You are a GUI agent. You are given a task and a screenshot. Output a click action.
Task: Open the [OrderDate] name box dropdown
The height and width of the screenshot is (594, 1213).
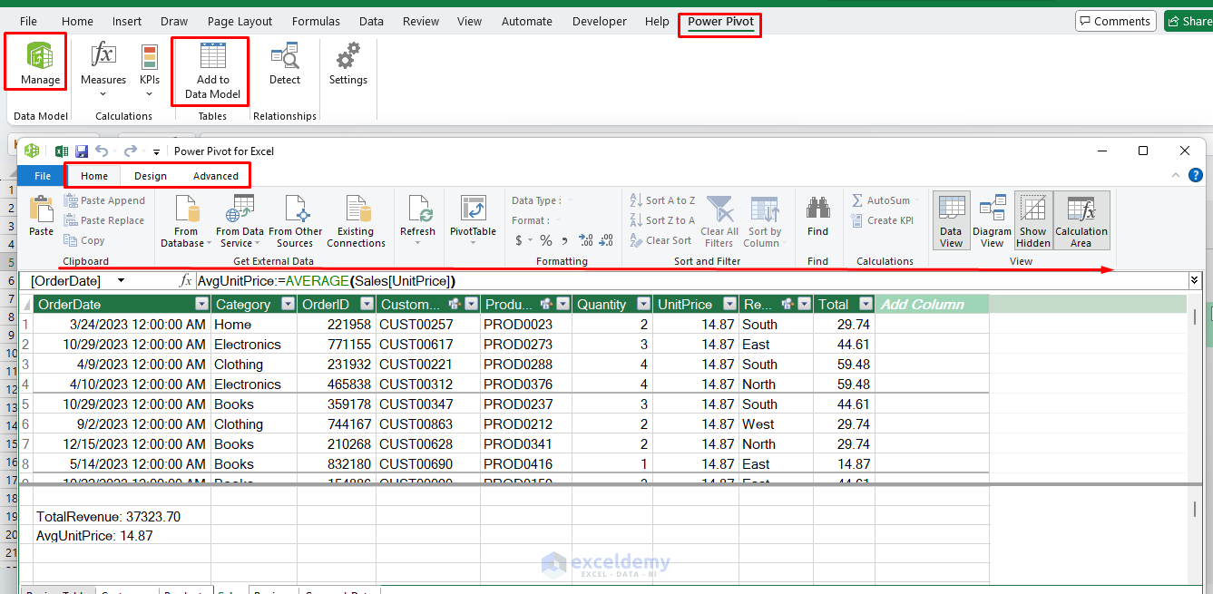click(x=121, y=281)
